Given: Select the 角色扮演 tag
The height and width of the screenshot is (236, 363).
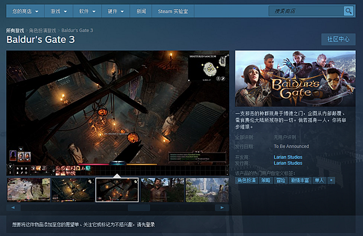Looking at the screenshot, I should point(246,180).
